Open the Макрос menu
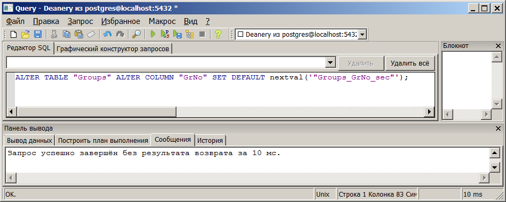Screen dimensions: 506x202 click(162, 22)
